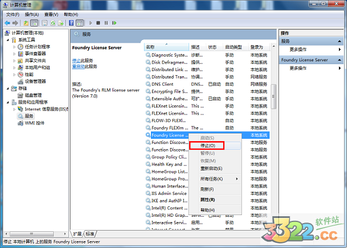Switch to the 标准 tab
This screenshot has height=248, width=347.
coord(90,234)
